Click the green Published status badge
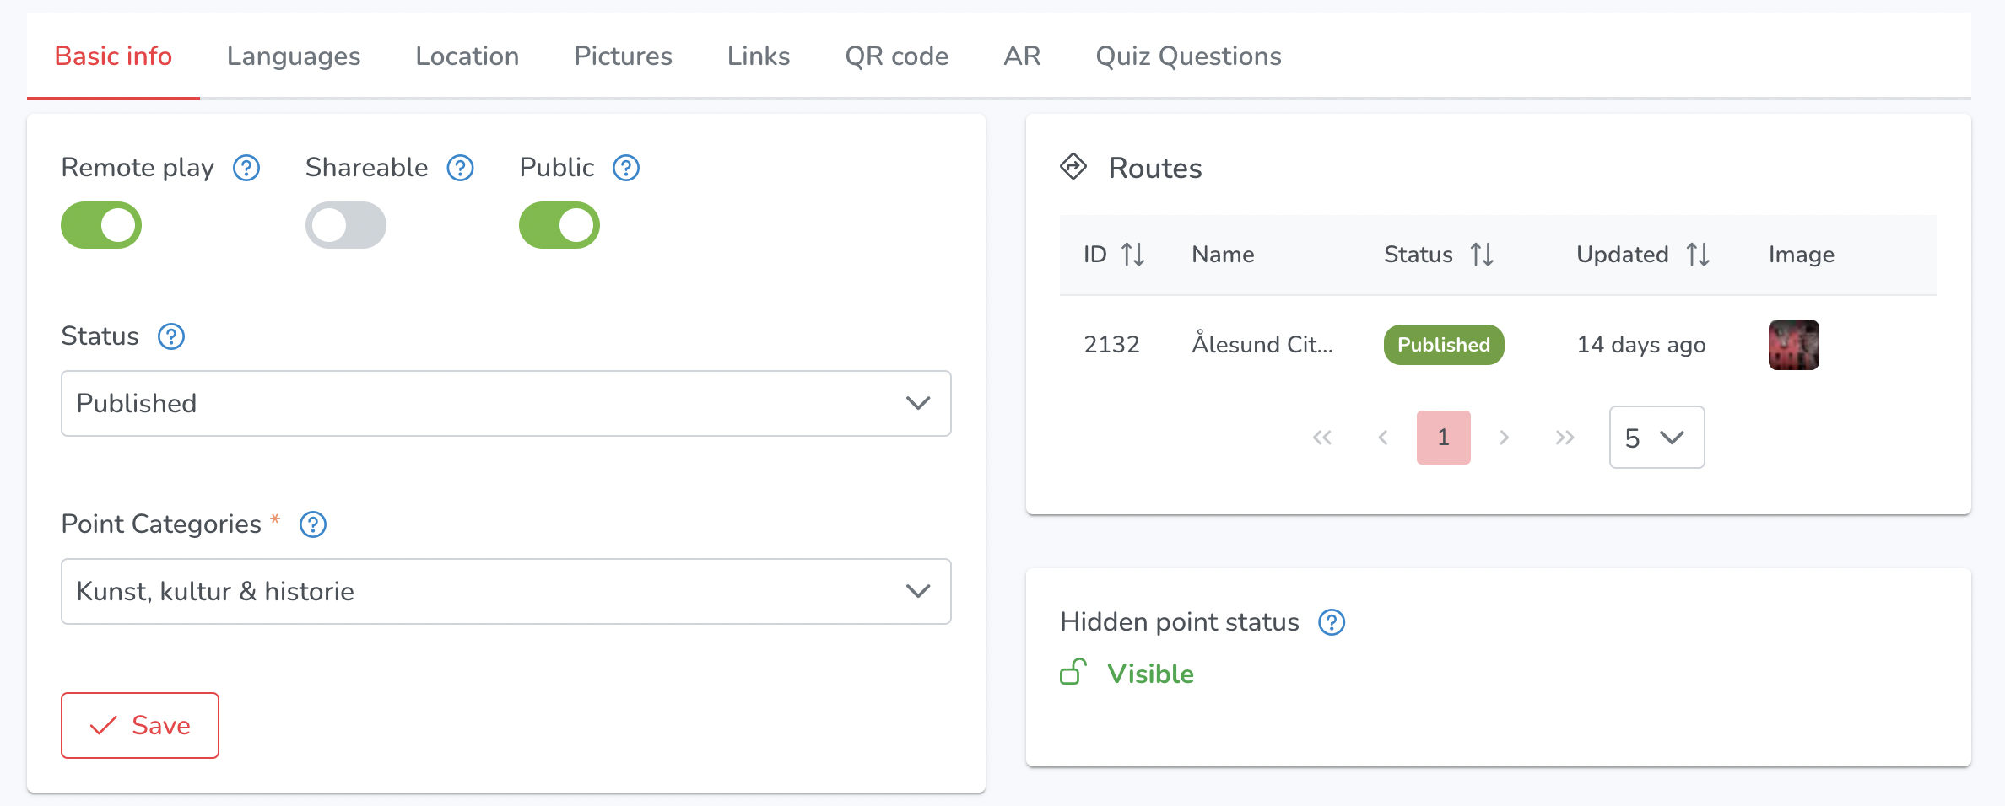 pos(1443,345)
